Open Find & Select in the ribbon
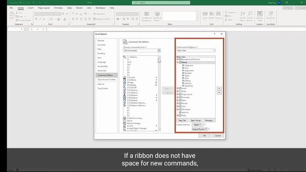This screenshot has width=306, height=172. click(x=250, y=16)
